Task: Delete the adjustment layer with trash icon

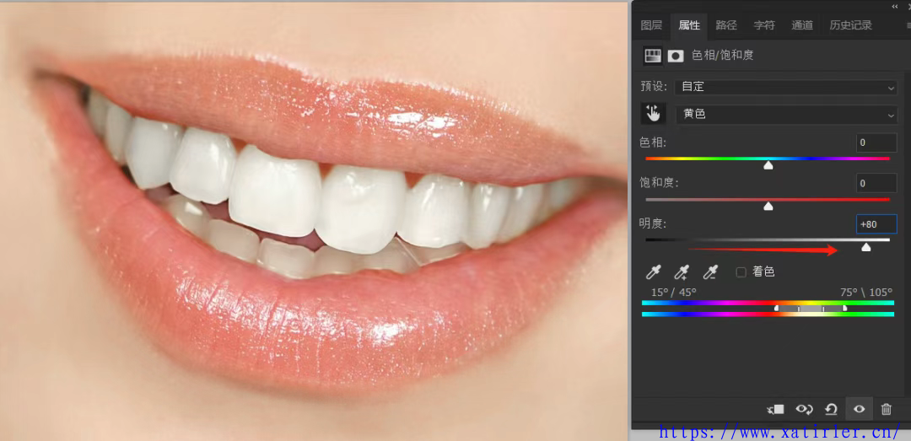Action: [886, 409]
